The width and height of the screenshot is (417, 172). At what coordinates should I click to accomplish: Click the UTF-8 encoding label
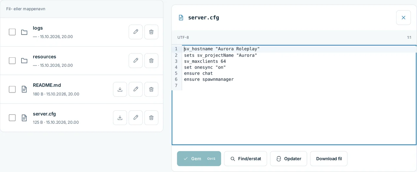pos(183,37)
